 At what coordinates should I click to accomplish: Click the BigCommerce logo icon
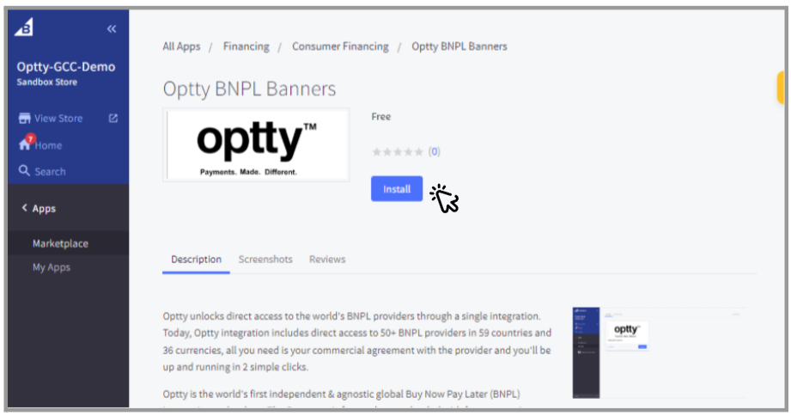(x=24, y=28)
